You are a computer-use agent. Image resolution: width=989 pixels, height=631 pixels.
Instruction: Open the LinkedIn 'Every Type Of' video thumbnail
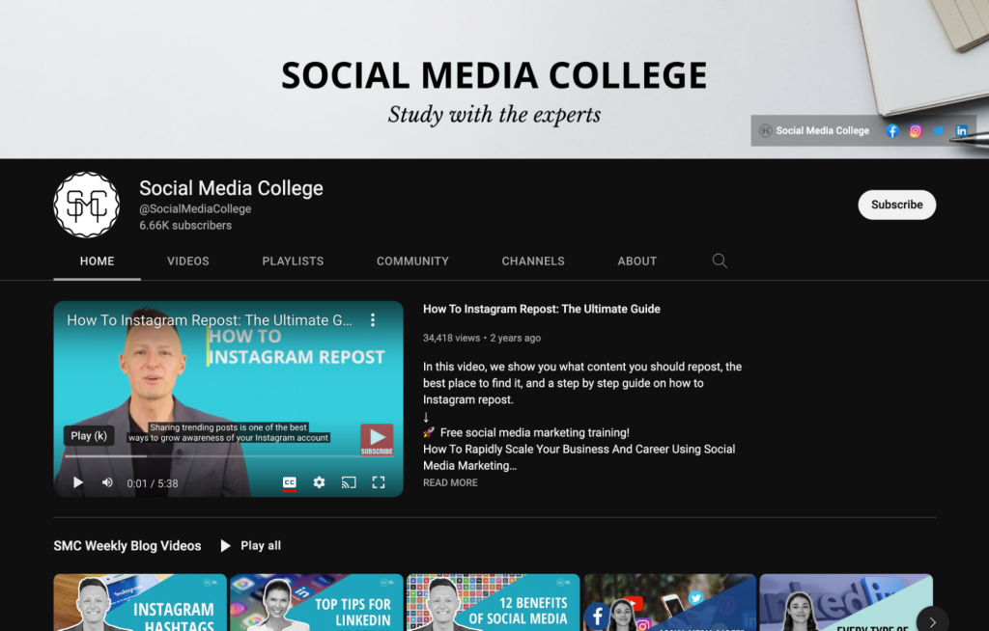846,602
